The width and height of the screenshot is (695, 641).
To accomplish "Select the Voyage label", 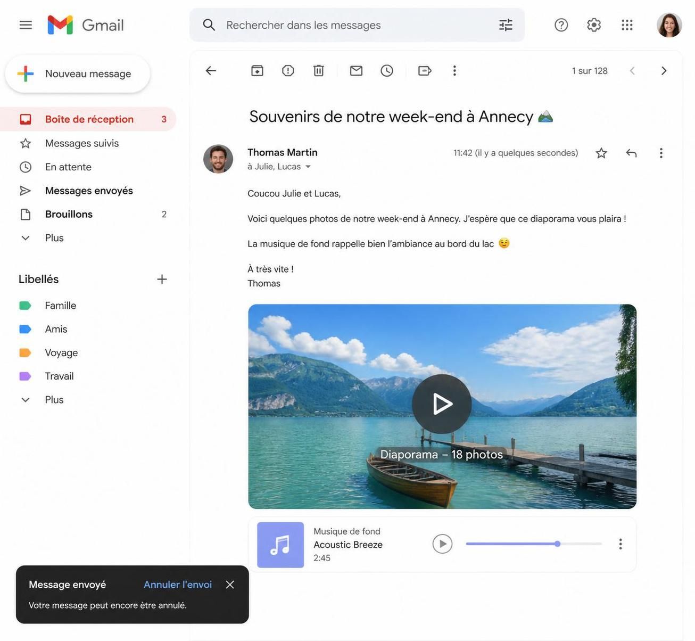I will 61,352.
